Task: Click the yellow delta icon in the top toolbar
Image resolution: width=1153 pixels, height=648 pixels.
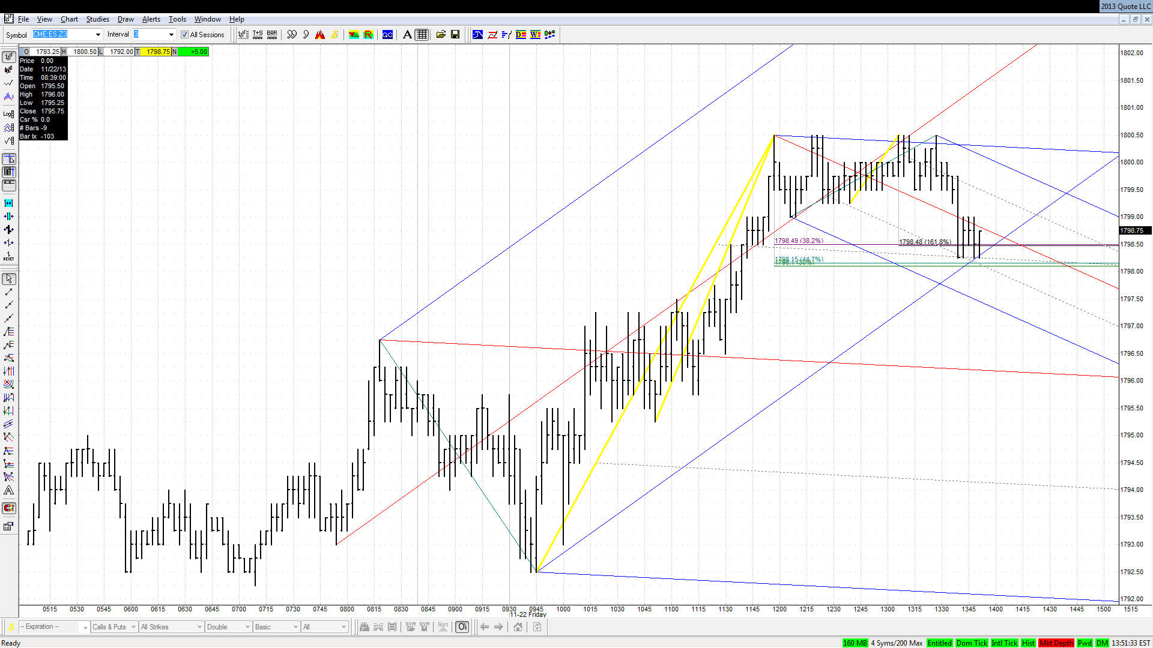Action: click(334, 35)
